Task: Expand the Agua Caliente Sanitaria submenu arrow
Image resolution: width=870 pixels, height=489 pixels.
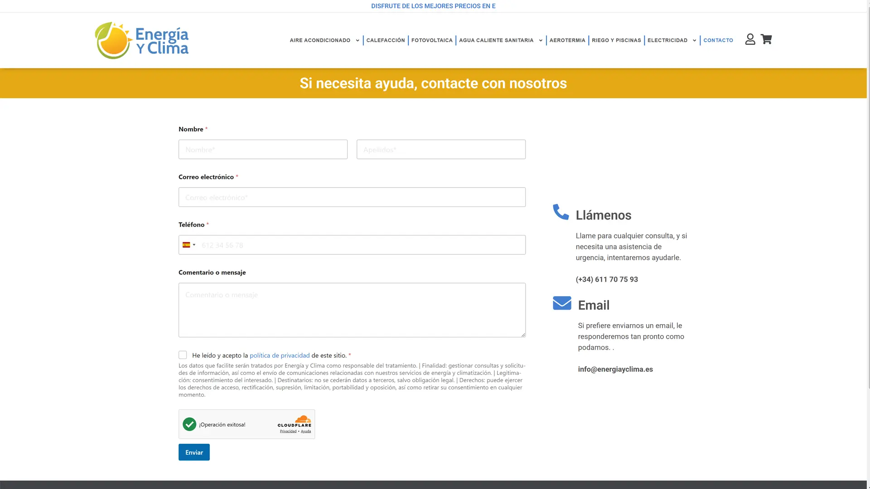Action: pos(541,41)
